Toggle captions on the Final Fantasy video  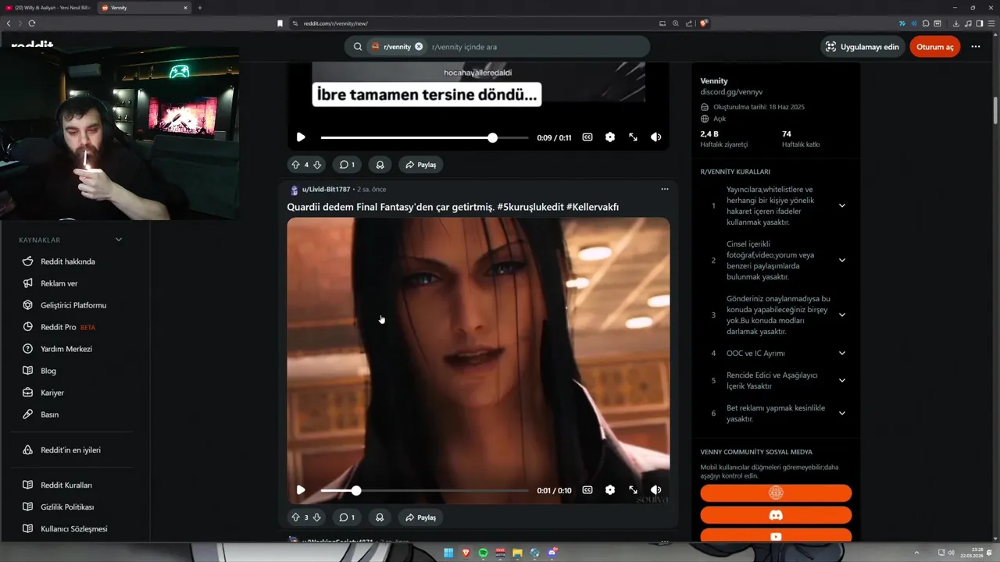pyautogui.click(x=587, y=490)
